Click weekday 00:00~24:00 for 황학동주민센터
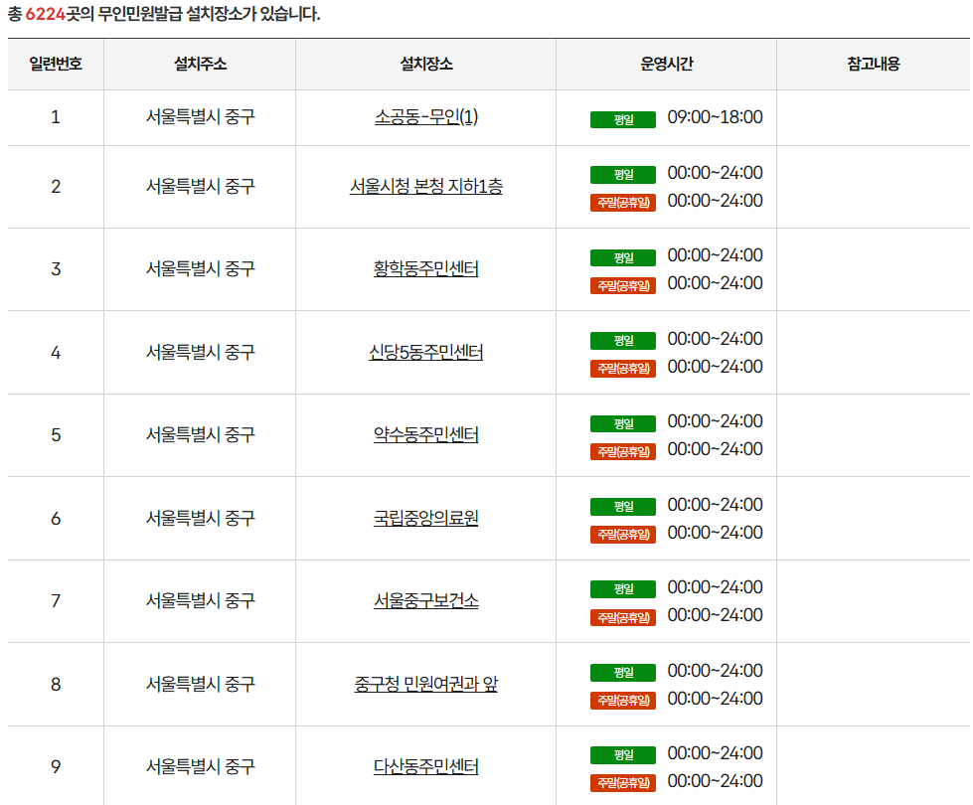Viewport: 973px width, 805px height. pos(715,255)
